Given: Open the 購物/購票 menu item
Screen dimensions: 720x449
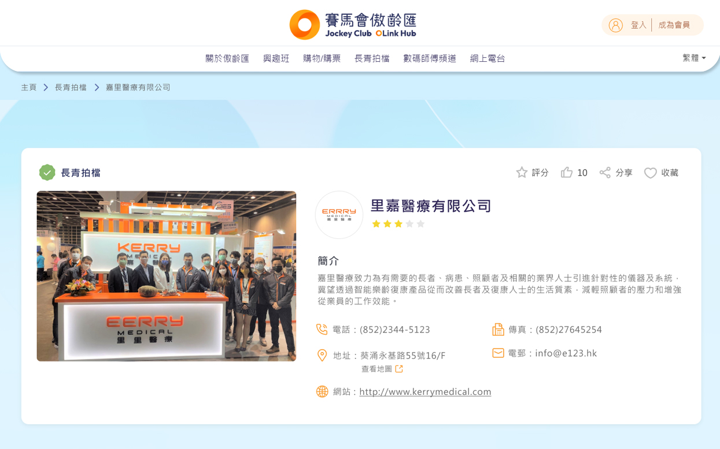Looking at the screenshot, I should pyautogui.click(x=322, y=58).
